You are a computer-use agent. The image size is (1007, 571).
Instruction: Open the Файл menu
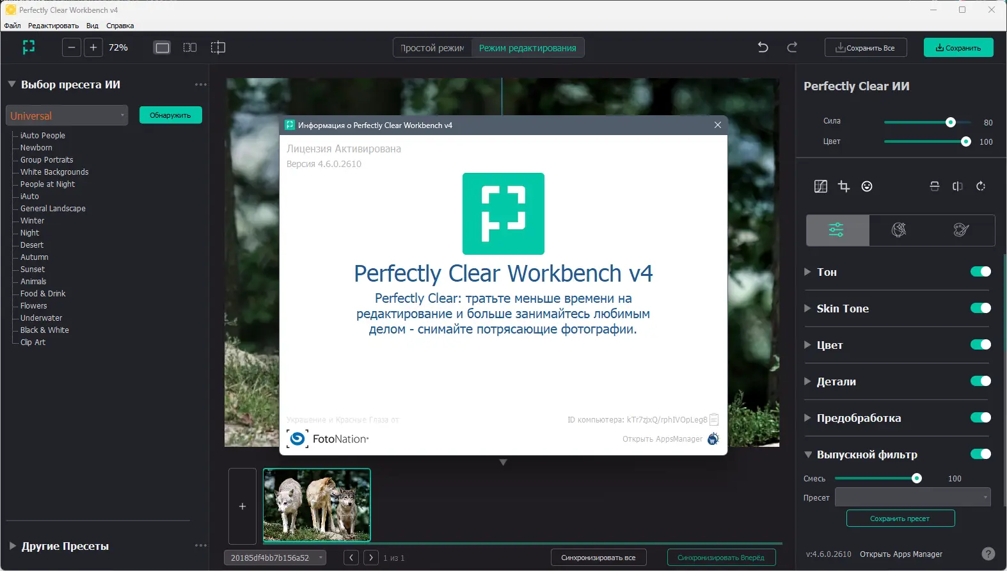(x=12, y=26)
